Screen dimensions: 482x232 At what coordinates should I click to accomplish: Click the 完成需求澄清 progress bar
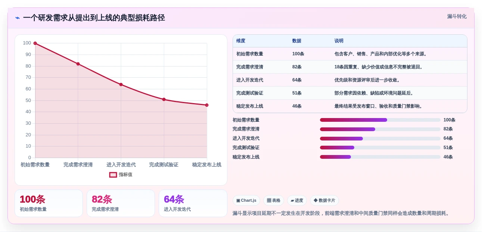click(x=380, y=129)
